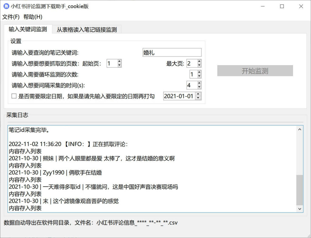Increase the 最大页 value with up arrow
311x238 pixels.
199,61
